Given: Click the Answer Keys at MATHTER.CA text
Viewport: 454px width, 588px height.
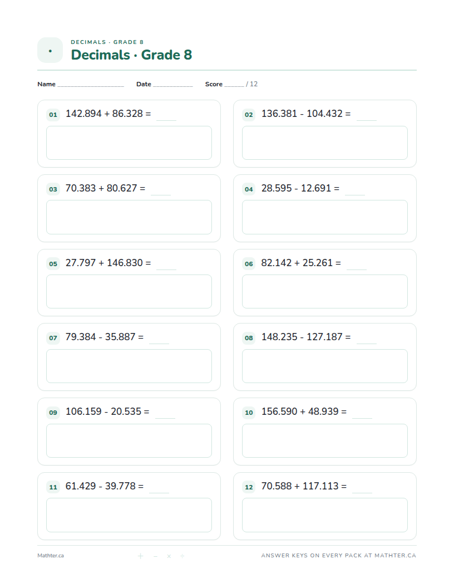Looking at the screenshot, I should [x=339, y=555].
